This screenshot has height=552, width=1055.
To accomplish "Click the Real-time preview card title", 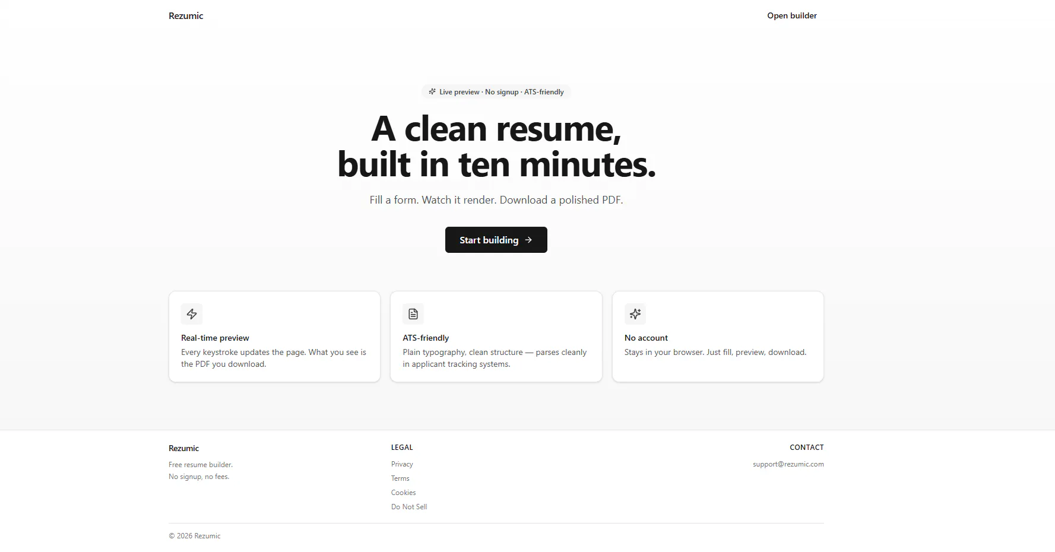I will (215, 338).
